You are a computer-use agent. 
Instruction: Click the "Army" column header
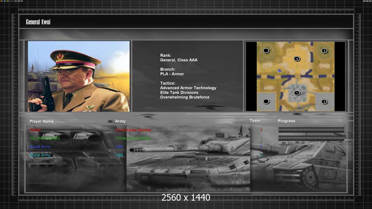(x=120, y=121)
